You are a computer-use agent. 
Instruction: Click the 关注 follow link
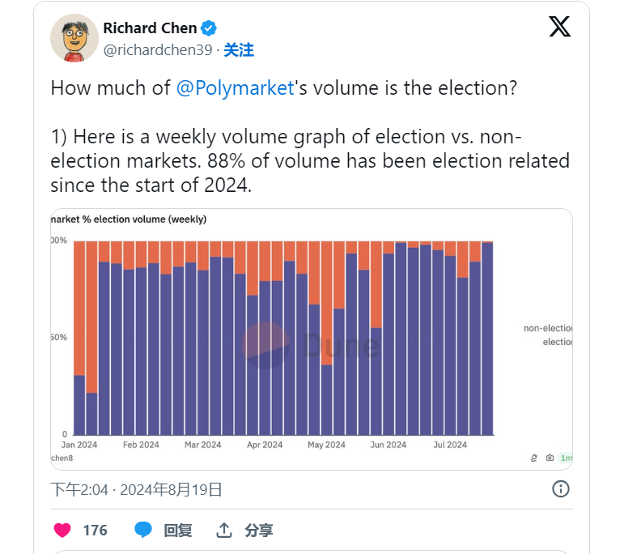coord(239,50)
